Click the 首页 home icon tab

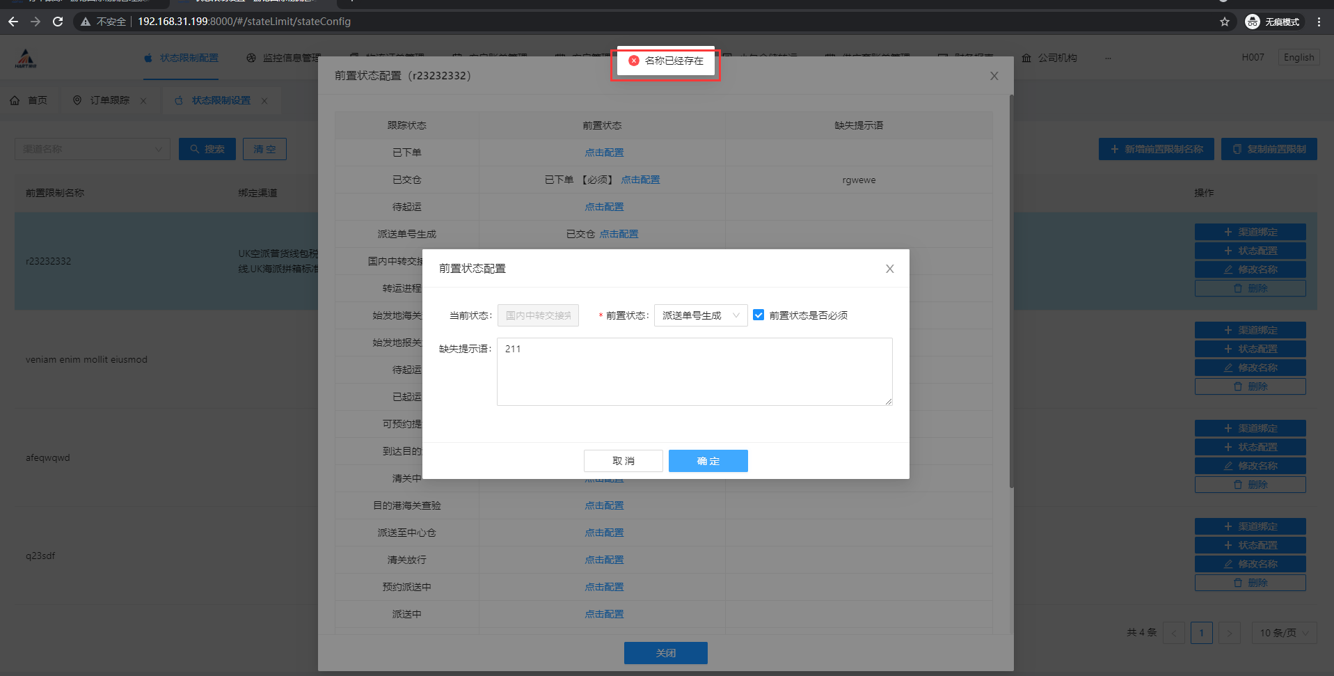(x=29, y=100)
